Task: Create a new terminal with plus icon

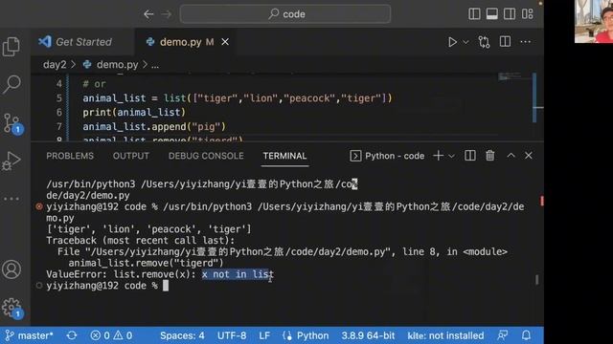Action: click(x=439, y=156)
